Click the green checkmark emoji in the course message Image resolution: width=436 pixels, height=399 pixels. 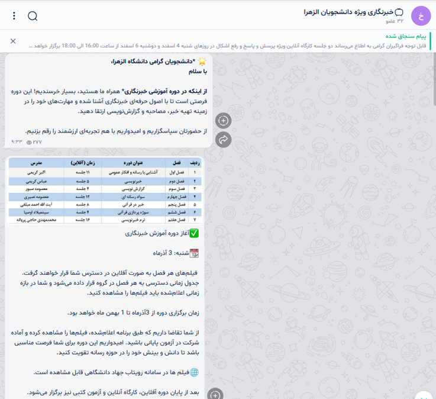194,233
